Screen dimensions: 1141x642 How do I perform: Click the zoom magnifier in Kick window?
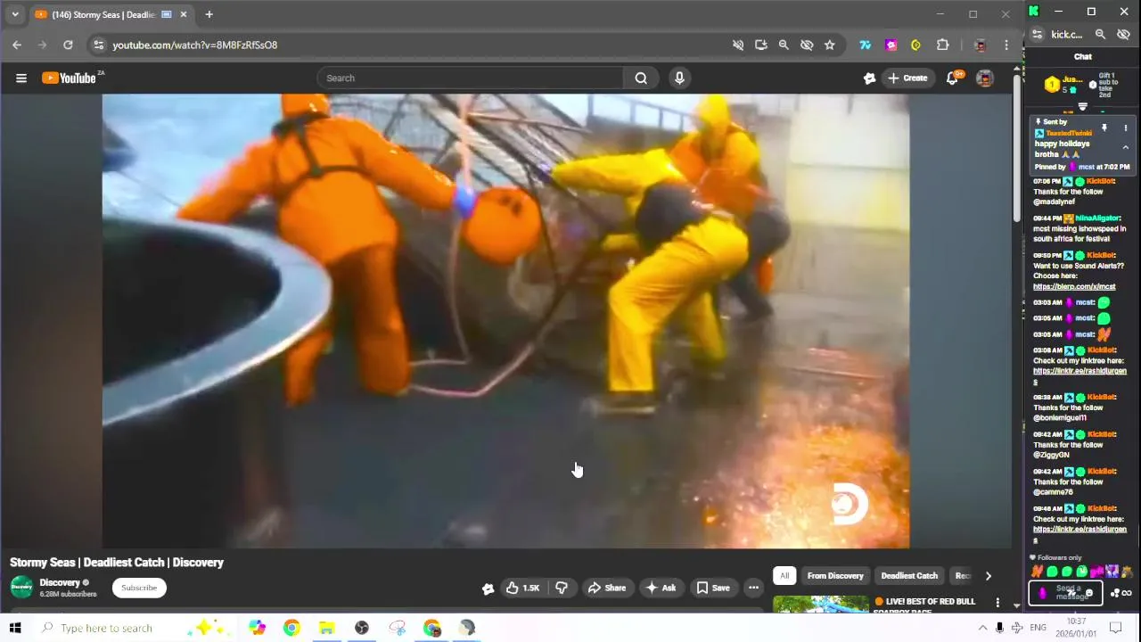point(1100,34)
